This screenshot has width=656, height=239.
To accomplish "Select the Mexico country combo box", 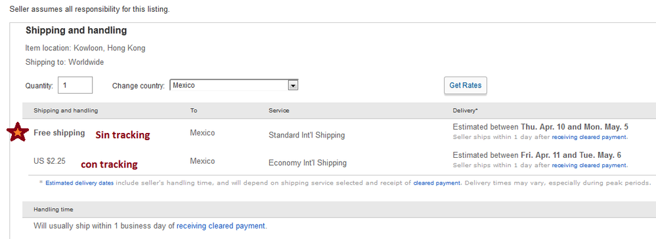I will [234, 86].
